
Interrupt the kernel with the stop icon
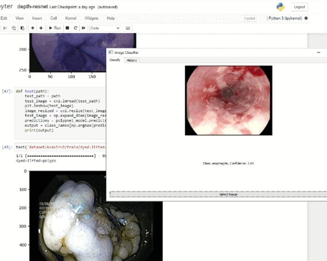point(67,28)
